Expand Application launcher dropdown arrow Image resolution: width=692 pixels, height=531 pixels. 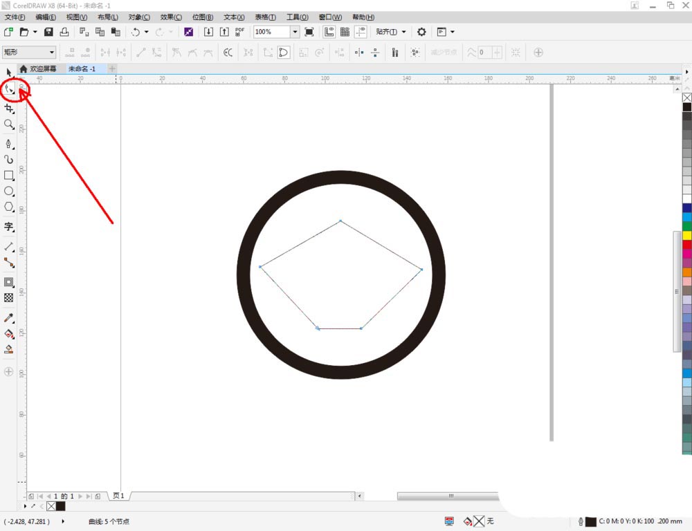coord(453,32)
